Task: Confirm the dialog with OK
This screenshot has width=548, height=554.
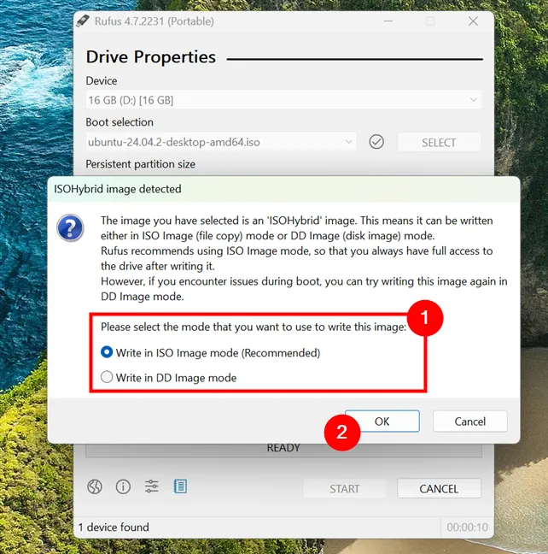Action: coord(382,421)
